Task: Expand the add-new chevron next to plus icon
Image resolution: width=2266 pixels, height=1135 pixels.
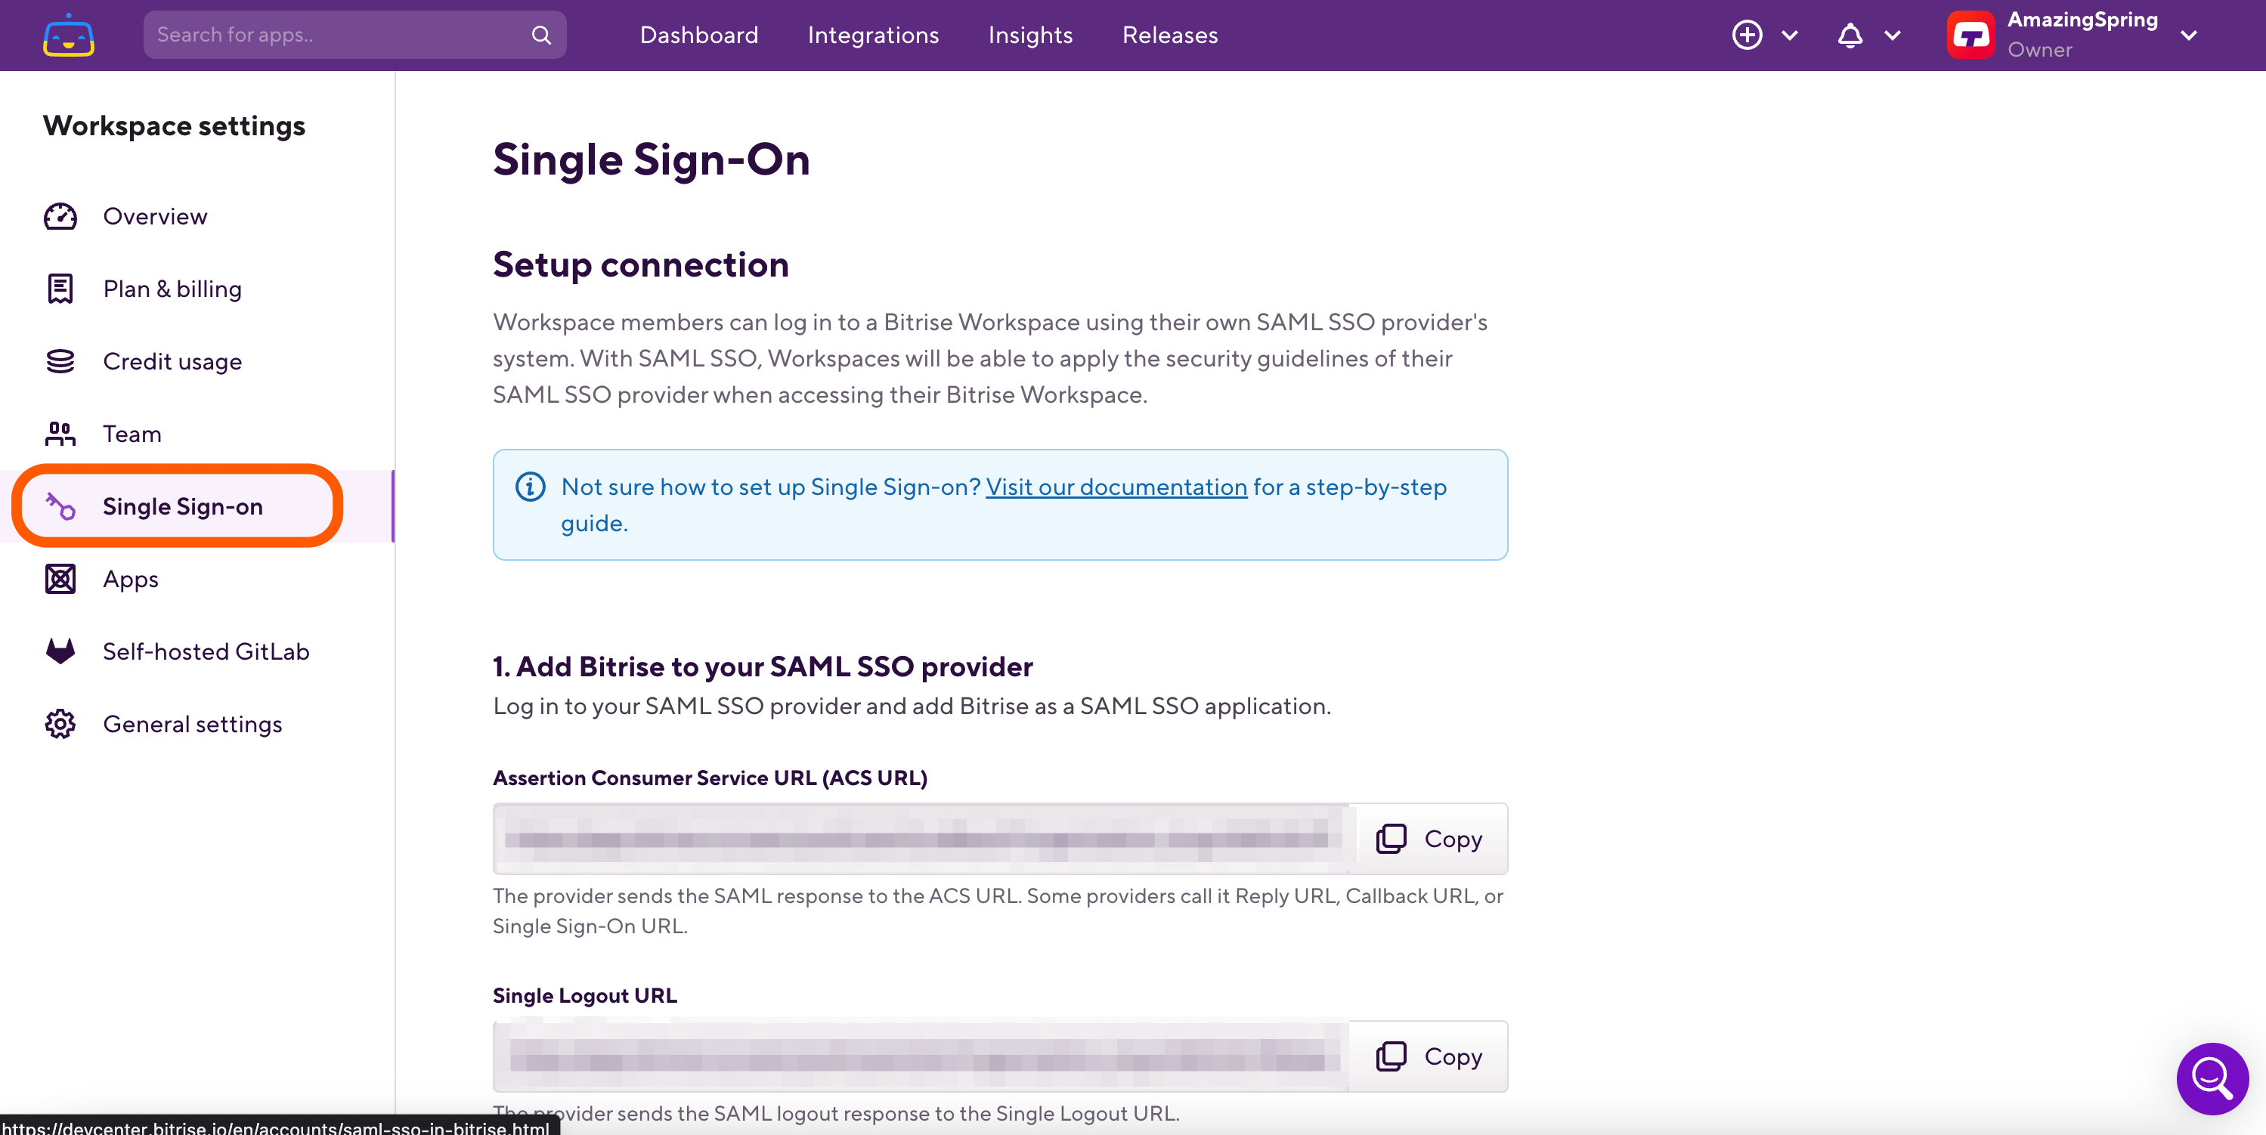Action: coord(1790,36)
